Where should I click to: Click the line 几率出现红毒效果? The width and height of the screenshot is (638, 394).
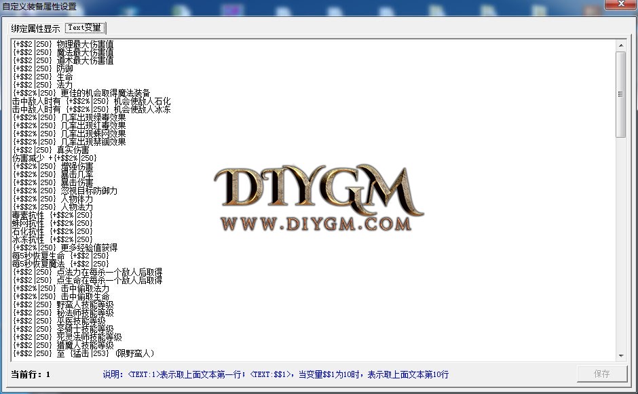click(x=69, y=125)
